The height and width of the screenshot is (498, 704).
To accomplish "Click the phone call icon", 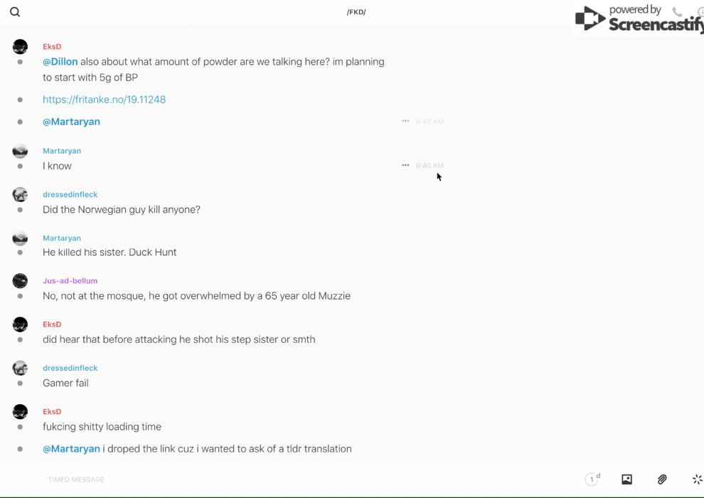I will click(677, 12).
